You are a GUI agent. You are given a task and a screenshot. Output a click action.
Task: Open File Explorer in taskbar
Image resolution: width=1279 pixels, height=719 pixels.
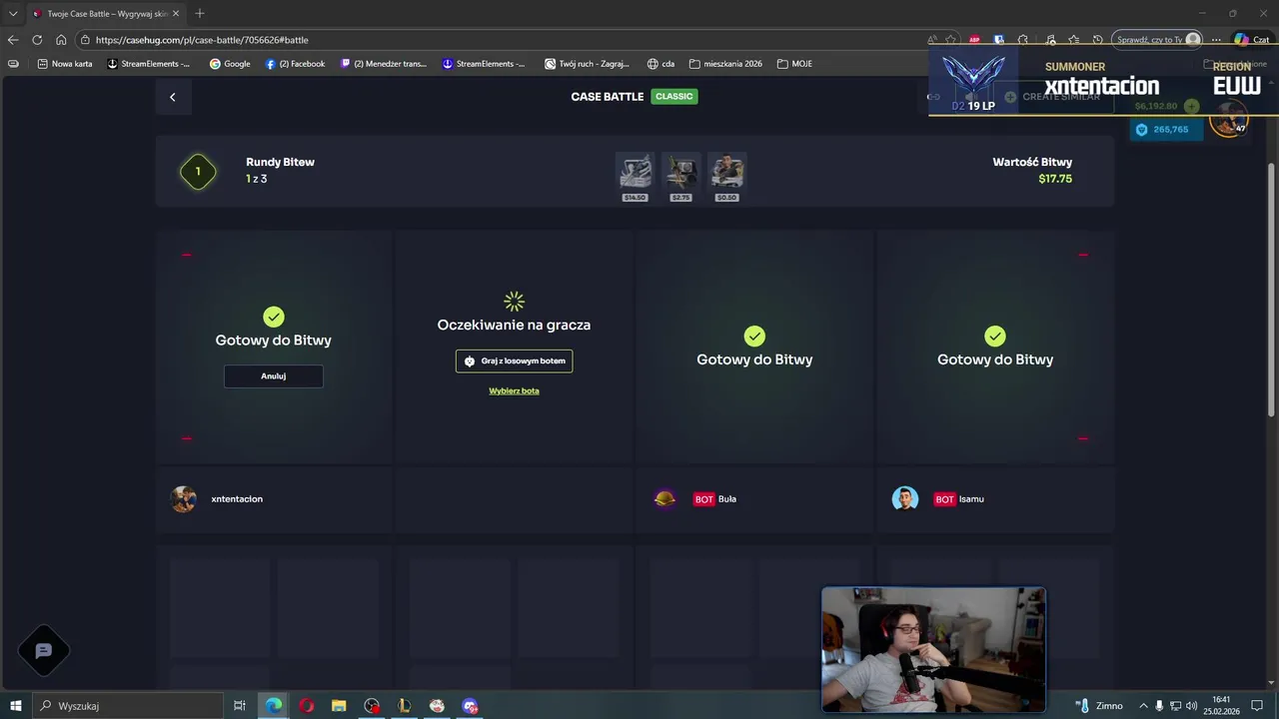click(339, 706)
